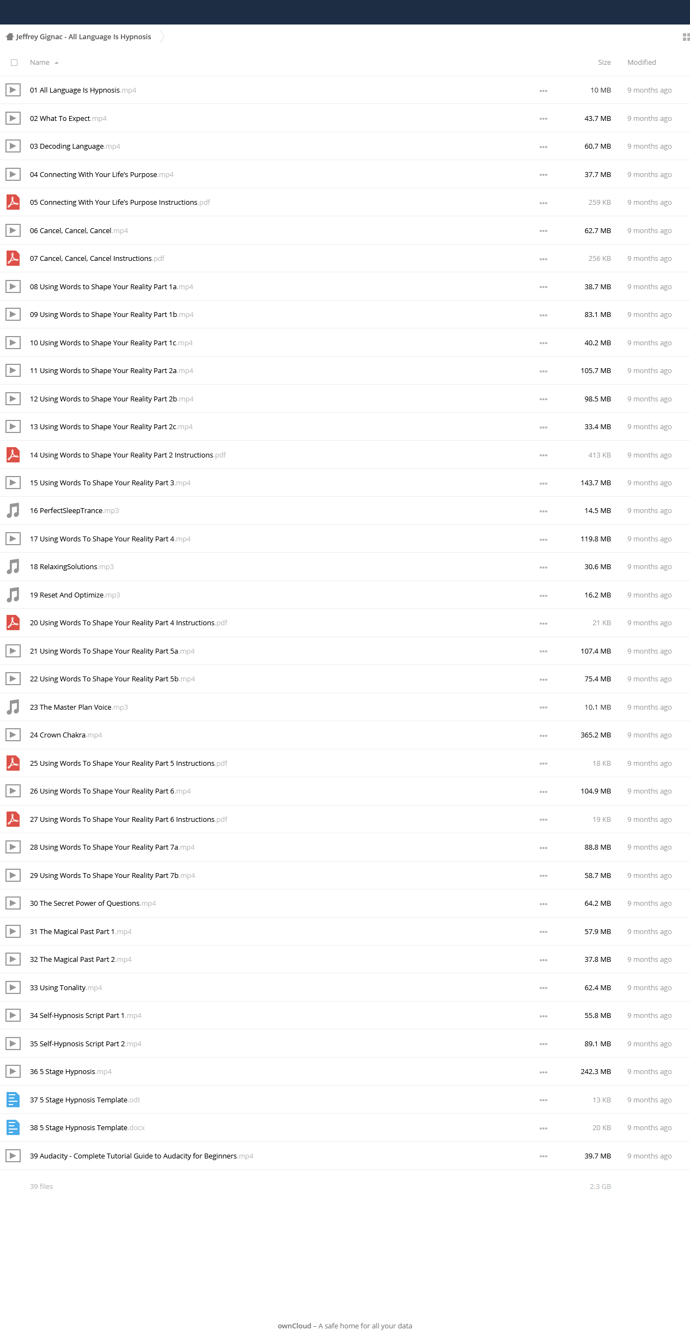Sort files by the Modified column header
Viewport: 690px width, 1342px height.
click(642, 63)
